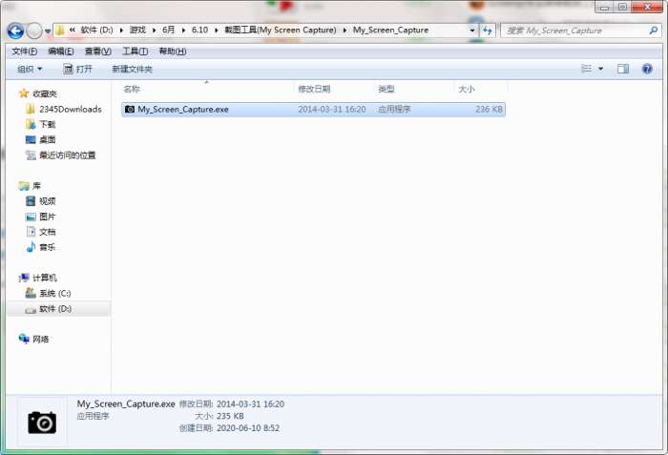Click the blue help icon
Screen dimensions: 668x455
click(x=647, y=69)
